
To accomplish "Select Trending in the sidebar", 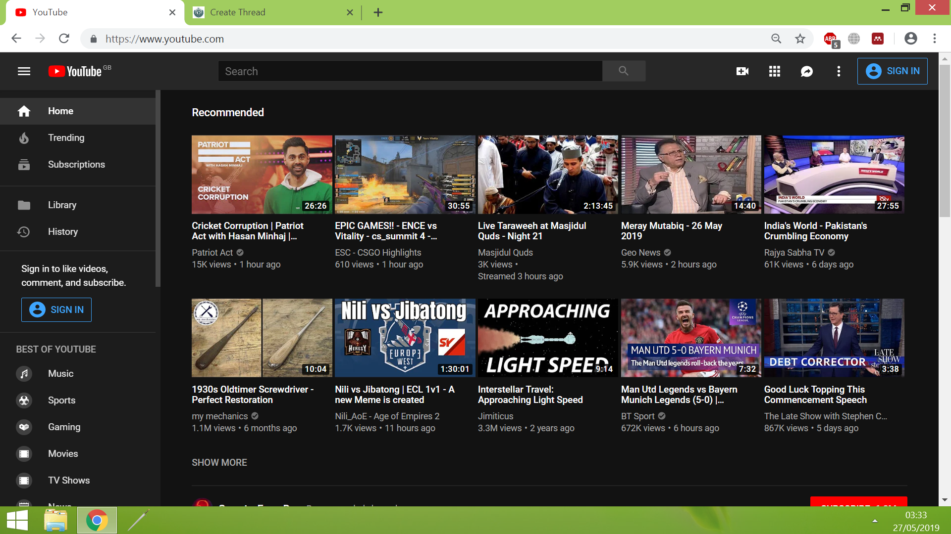I will [x=78, y=138].
